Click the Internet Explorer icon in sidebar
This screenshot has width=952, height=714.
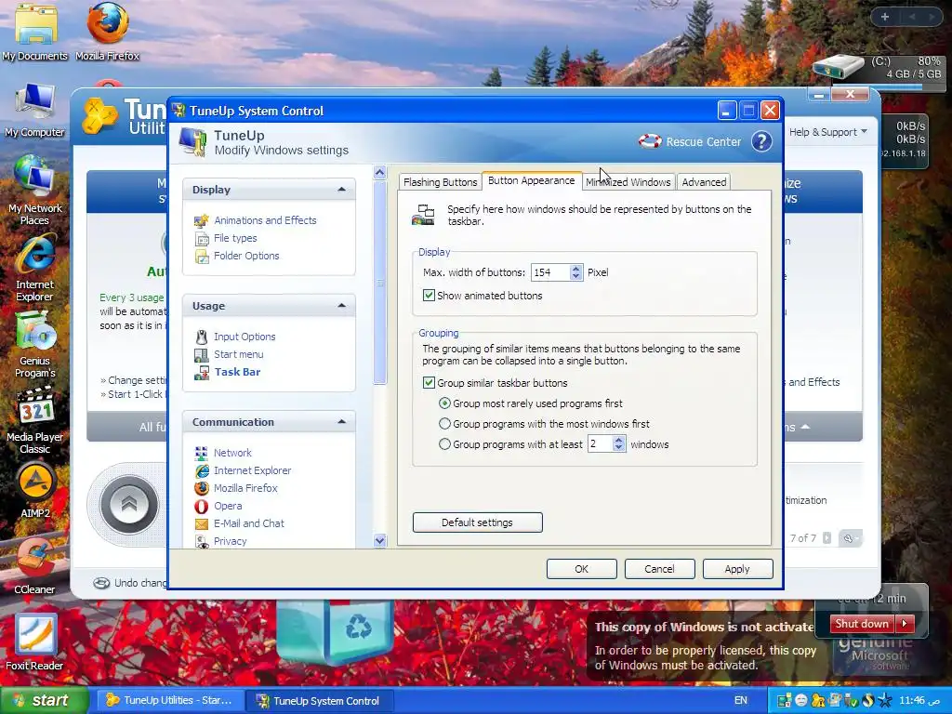(x=202, y=470)
